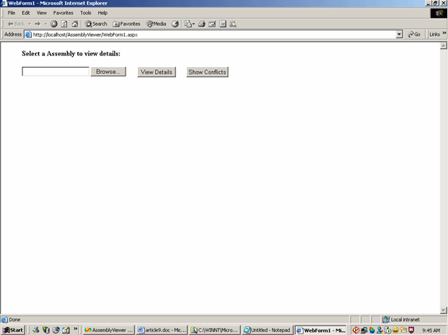Click the Go button
The image size is (448, 335).
pos(414,34)
